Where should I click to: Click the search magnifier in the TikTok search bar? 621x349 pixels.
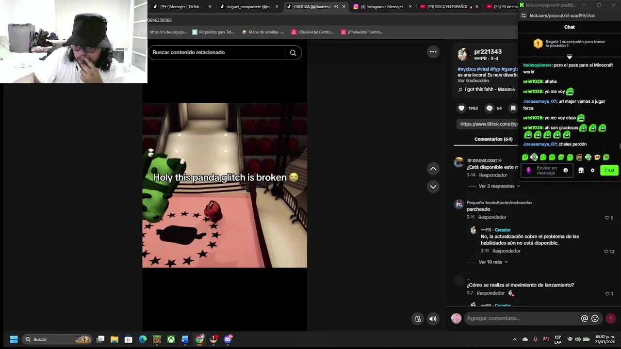(x=293, y=52)
